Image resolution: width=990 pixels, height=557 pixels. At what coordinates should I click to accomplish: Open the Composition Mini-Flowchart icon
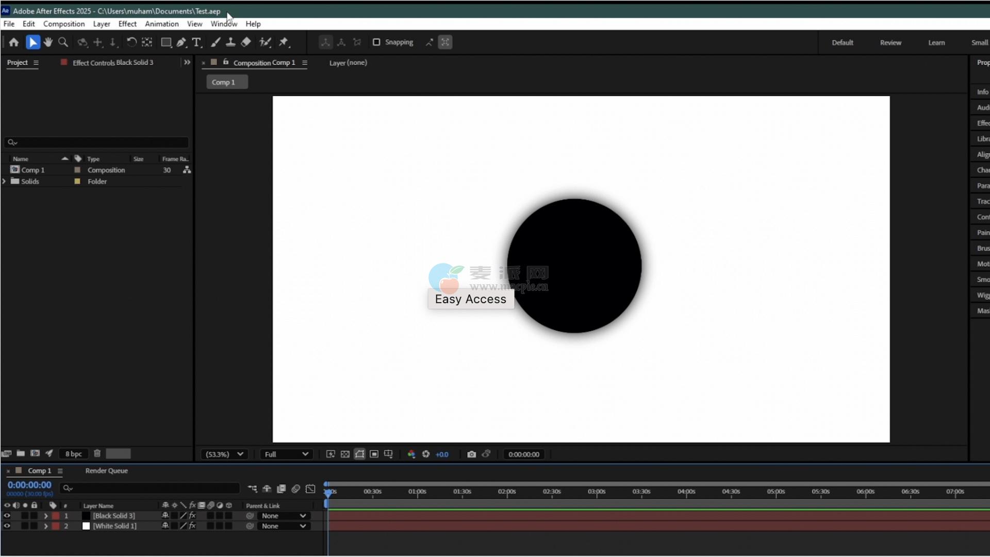252,488
